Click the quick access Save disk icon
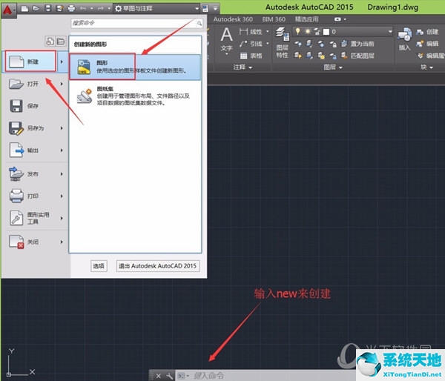The width and height of the screenshot is (445, 381). (47, 8)
